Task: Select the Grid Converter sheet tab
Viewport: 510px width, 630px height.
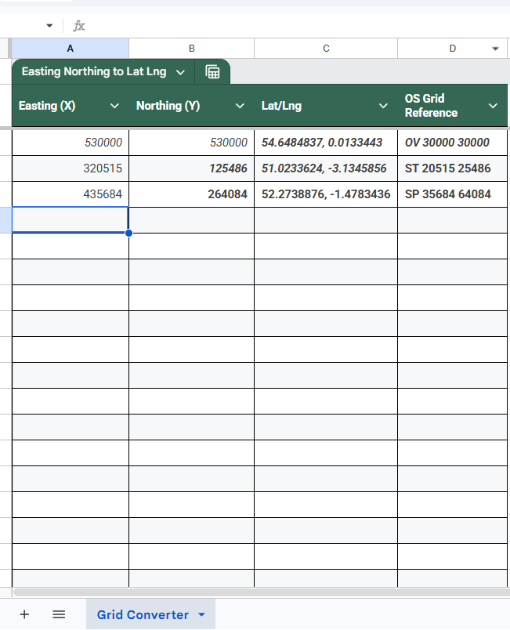Action: coord(141,614)
